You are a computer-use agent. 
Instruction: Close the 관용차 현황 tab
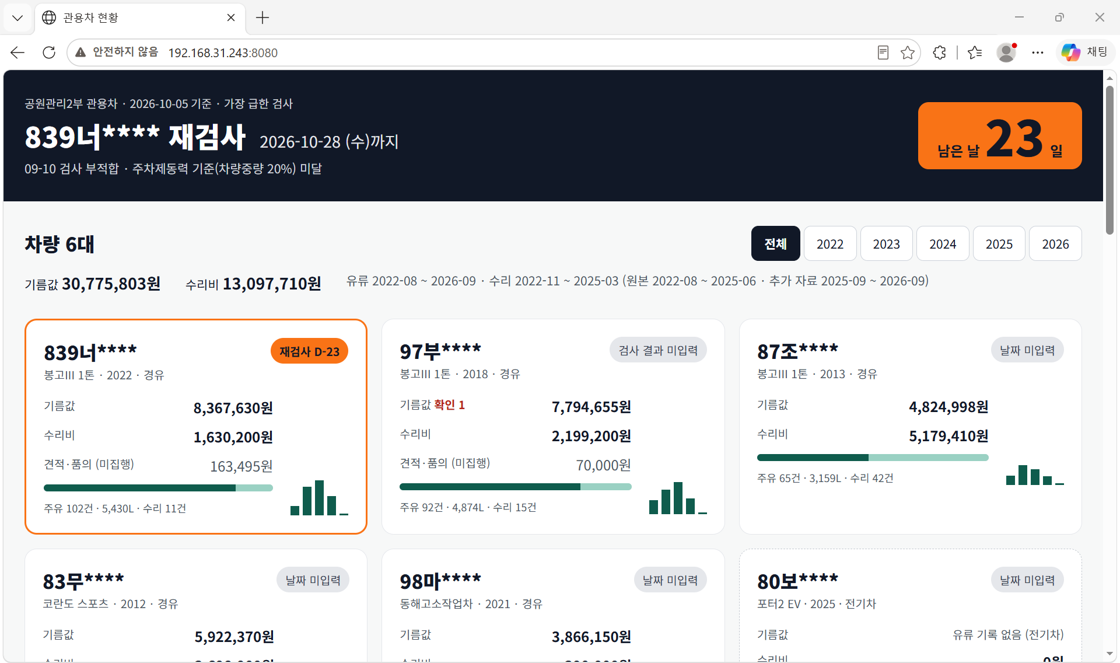point(231,18)
